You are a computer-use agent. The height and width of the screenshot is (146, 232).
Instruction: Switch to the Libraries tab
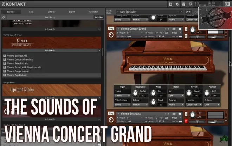point(11,12)
